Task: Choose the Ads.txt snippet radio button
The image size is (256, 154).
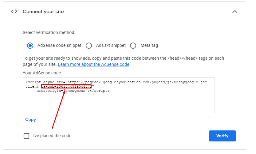Action: coord(89,46)
